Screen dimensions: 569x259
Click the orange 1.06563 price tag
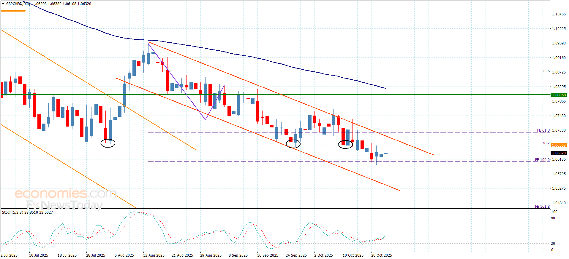559,146
